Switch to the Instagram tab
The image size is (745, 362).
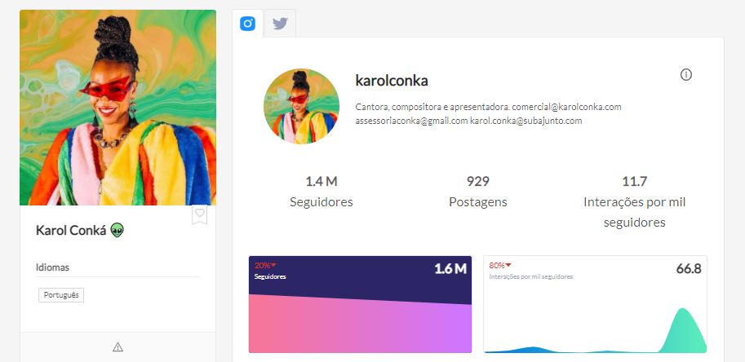247,24
